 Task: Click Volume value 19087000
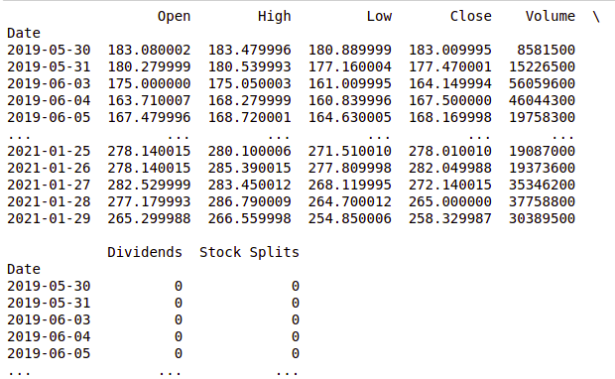[542, 151]
